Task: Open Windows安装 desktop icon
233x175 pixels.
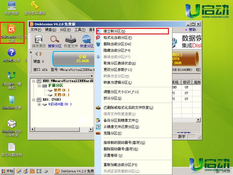Action: pyautogui.click(x=12, y=102)
